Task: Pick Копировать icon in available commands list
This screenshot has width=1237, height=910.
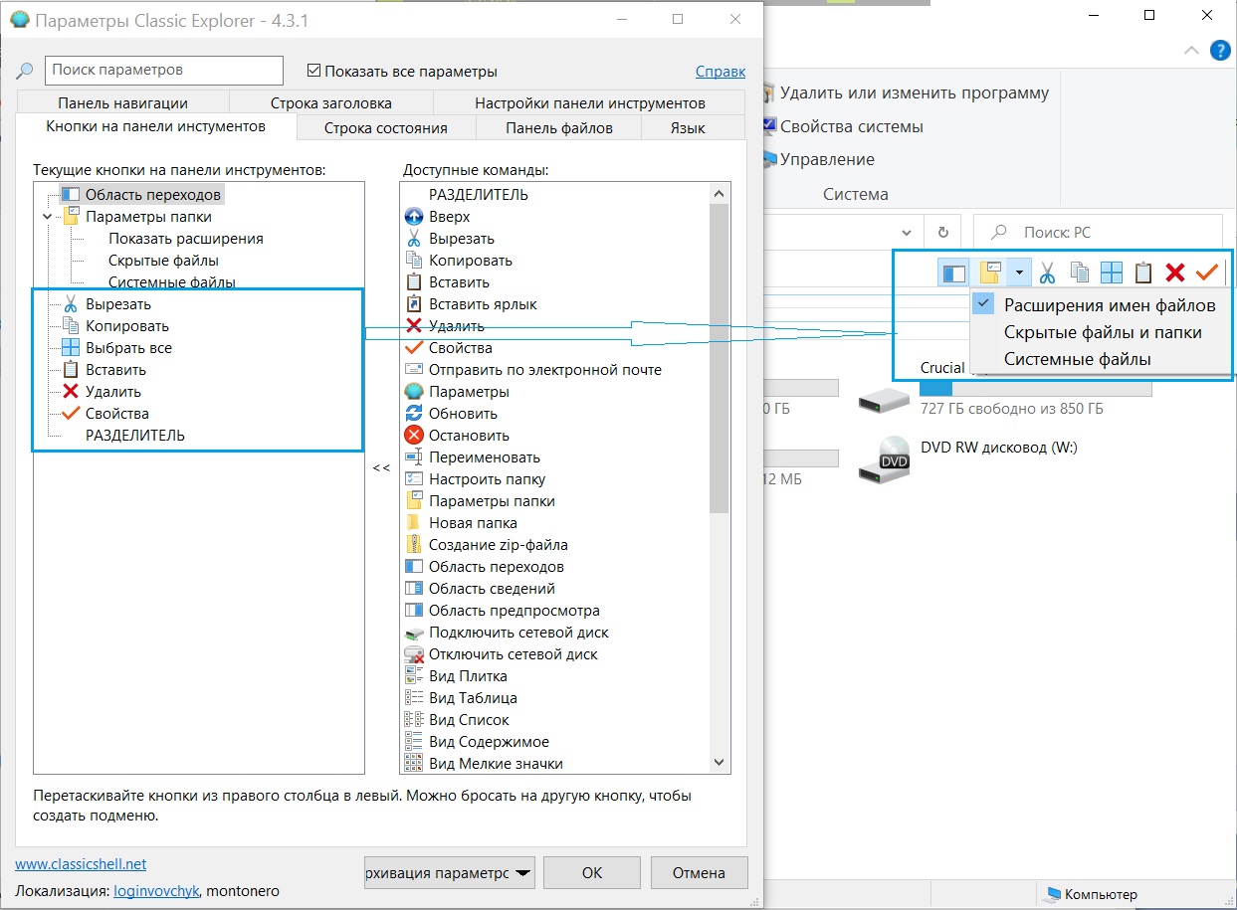Action: tap(414, 261)
